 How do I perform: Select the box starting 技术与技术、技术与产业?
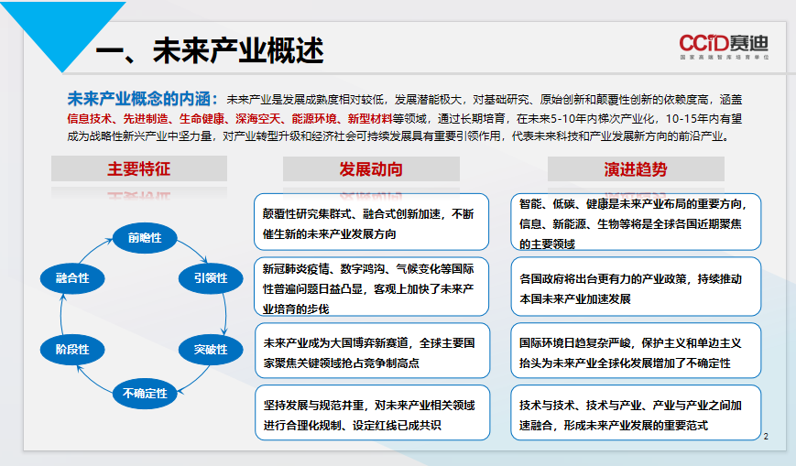636,413
